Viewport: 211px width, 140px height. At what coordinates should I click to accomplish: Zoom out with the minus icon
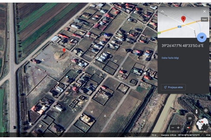coord(173,128)
